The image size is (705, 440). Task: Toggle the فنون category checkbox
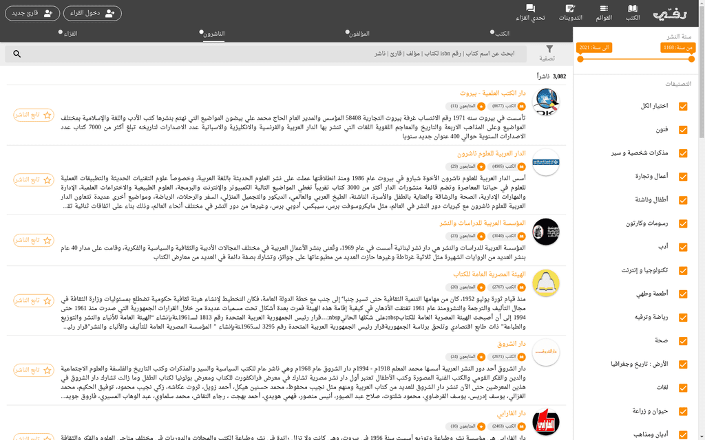[683, 130]
